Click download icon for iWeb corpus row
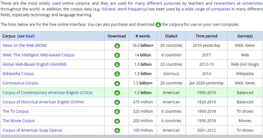The height and width of the screenshot is (138, 263). pyautogui.click(x=117, y=55)
